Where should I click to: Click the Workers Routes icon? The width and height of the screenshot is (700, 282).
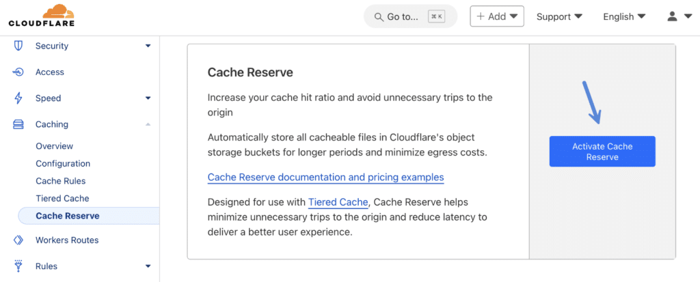pos(18,240)
